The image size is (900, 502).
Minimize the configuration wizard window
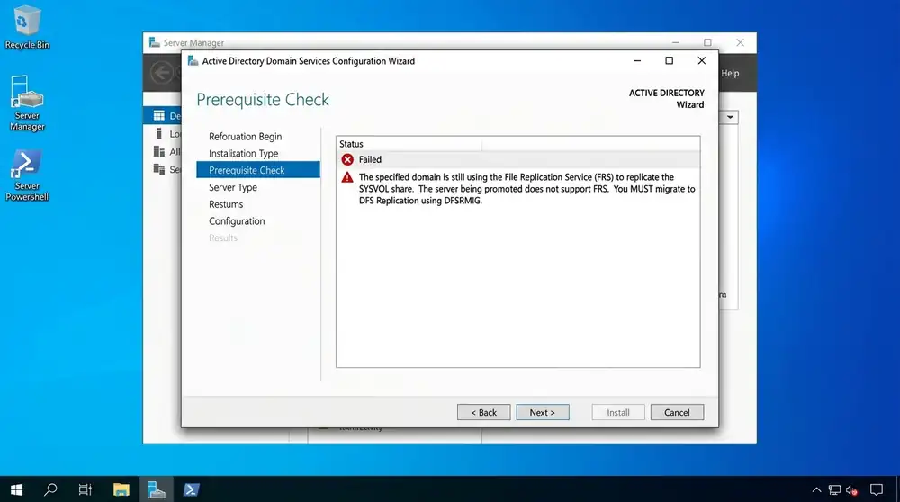[637, 61]
